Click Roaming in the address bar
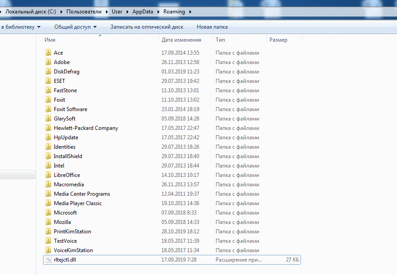 click(174, 12)
